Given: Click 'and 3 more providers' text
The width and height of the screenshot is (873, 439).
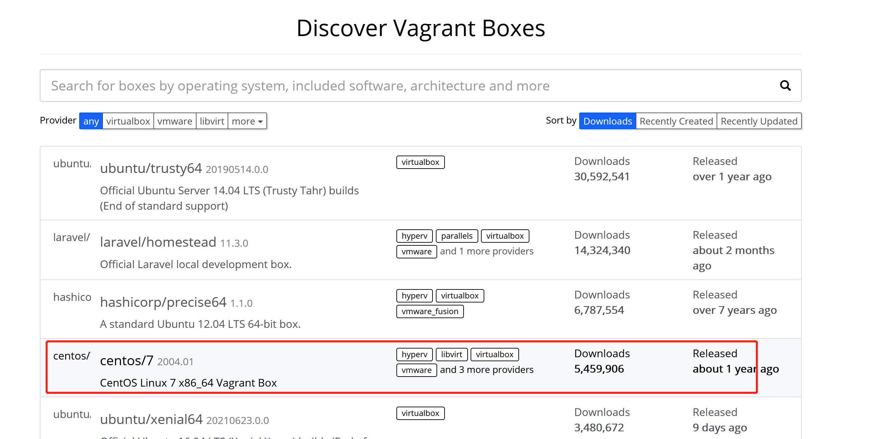Looking at the screenshot, I should [486, 370].
